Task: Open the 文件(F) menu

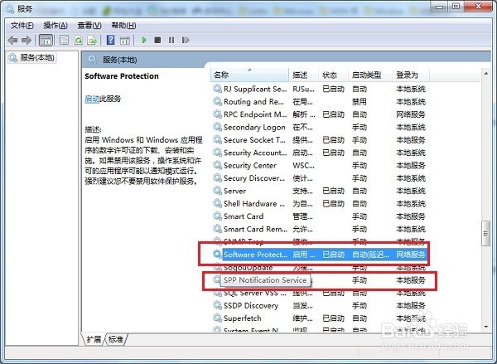Action: point(22,26)
